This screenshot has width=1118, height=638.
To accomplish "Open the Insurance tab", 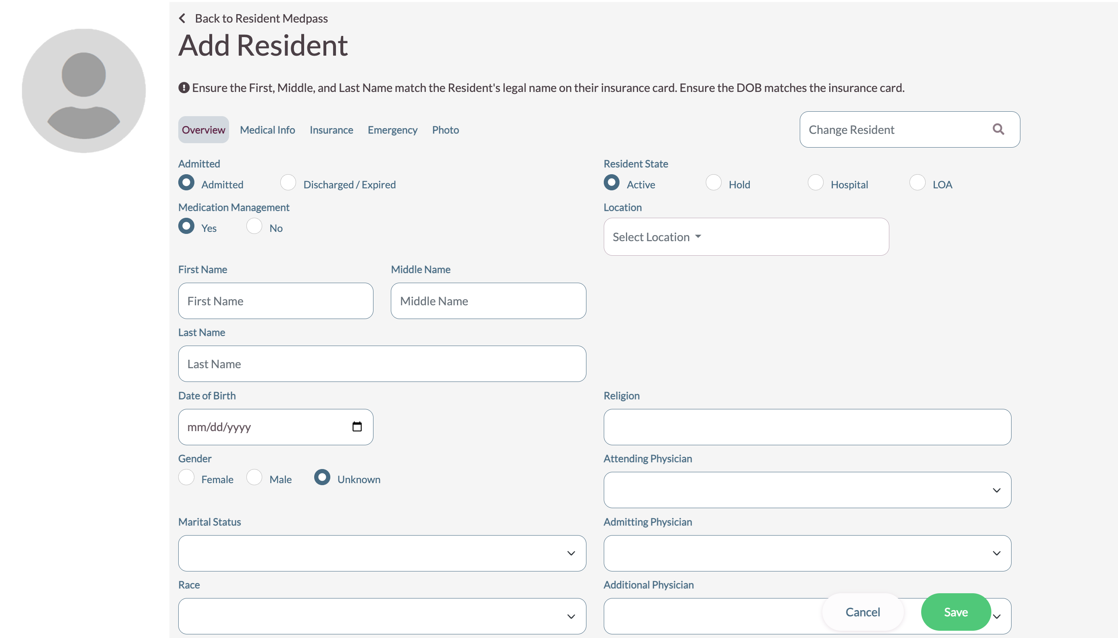I will (x=331, y=130).
